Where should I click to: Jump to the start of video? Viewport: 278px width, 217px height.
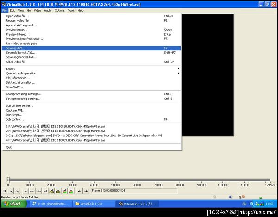point(26,191)
